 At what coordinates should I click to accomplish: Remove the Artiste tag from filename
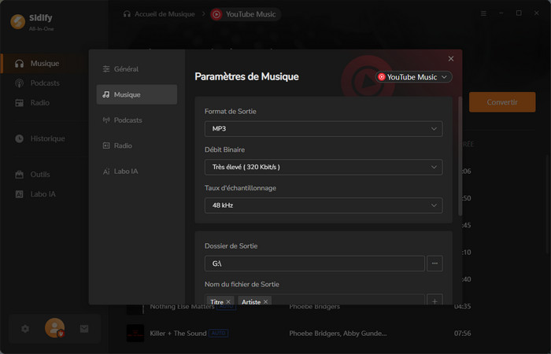pyautogui.click(x=266, y=302)
